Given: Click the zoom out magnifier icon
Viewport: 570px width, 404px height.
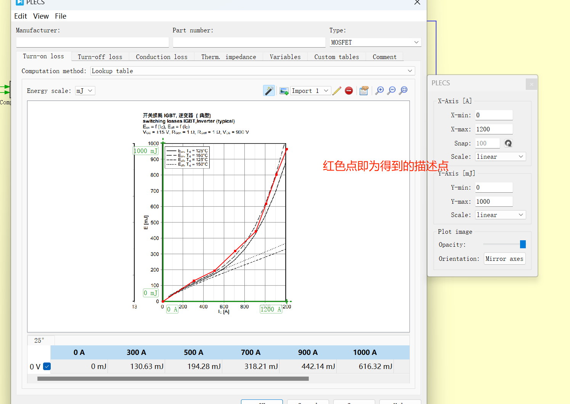Looking at the screenshot, I should point(391,91).
